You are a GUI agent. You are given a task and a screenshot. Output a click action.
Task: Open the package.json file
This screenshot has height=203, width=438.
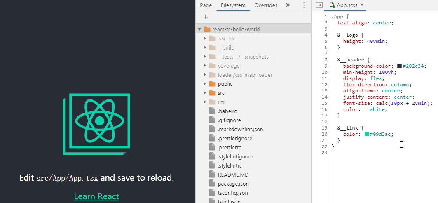point(233,184)
